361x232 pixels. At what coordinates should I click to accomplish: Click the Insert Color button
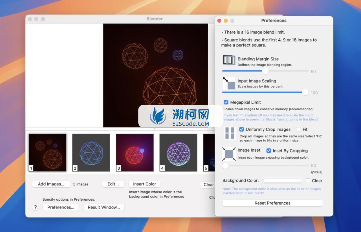pos(145,184)
